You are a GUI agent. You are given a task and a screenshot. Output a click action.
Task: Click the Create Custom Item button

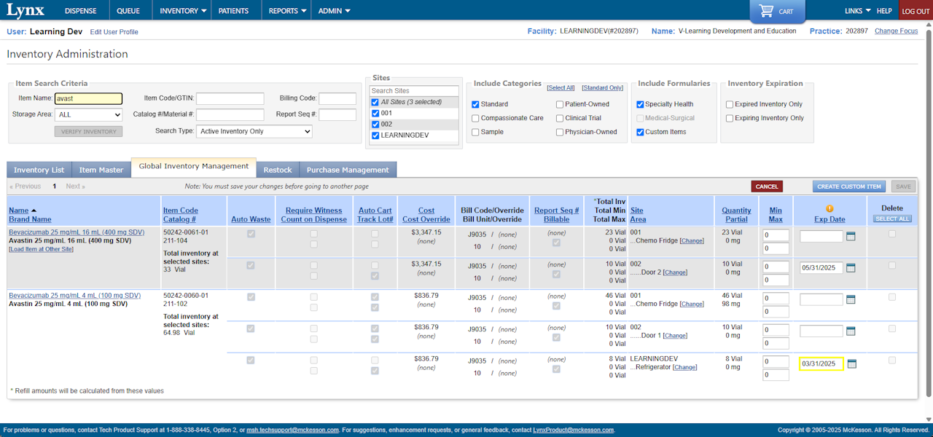click(849, 186)
